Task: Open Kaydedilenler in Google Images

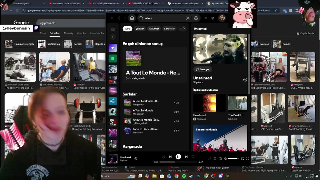Action: [305, 33]
